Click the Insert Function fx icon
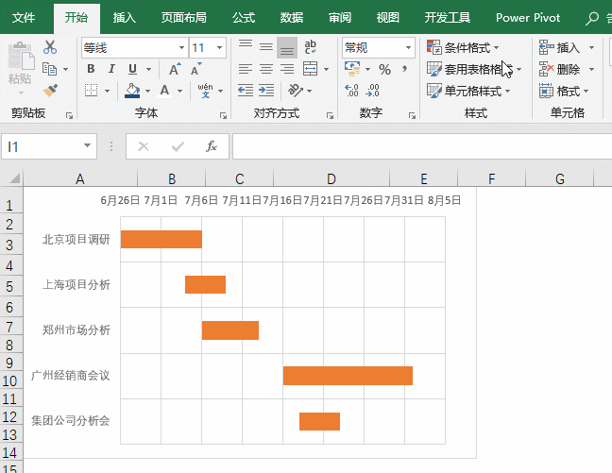Image resolution: width=612 pixels, height=473 pixels. click(212, 146)
